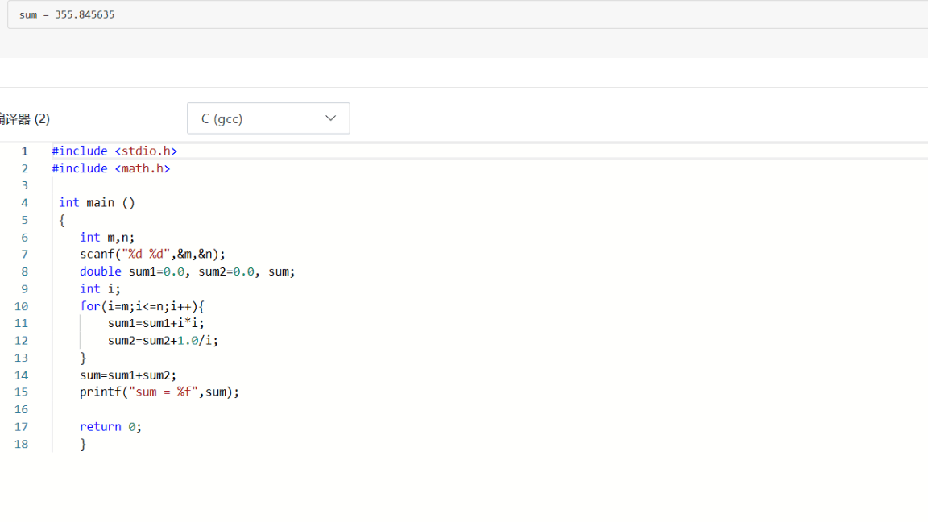The width and height of the screenshot is (928, 522).
Task: Click line number 18 in the gutter
Action: click(x=21, y=445)
